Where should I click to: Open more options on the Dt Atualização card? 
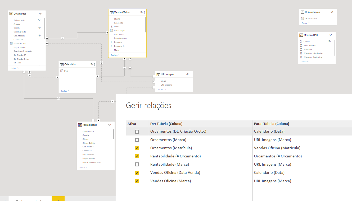point(335,12)
